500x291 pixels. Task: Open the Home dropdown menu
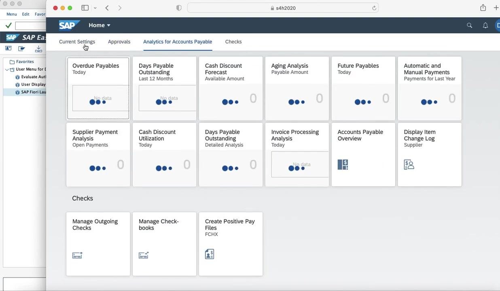(x=100, y=25)
